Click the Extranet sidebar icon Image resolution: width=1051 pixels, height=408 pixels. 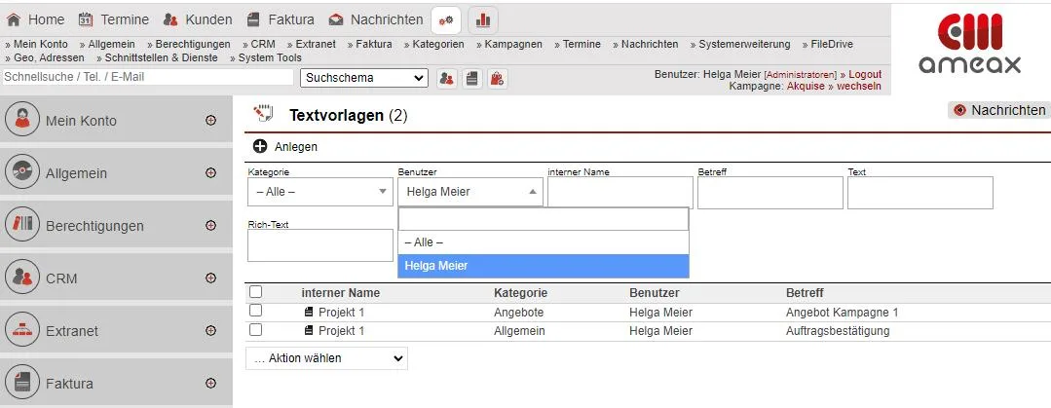point(22,331)
